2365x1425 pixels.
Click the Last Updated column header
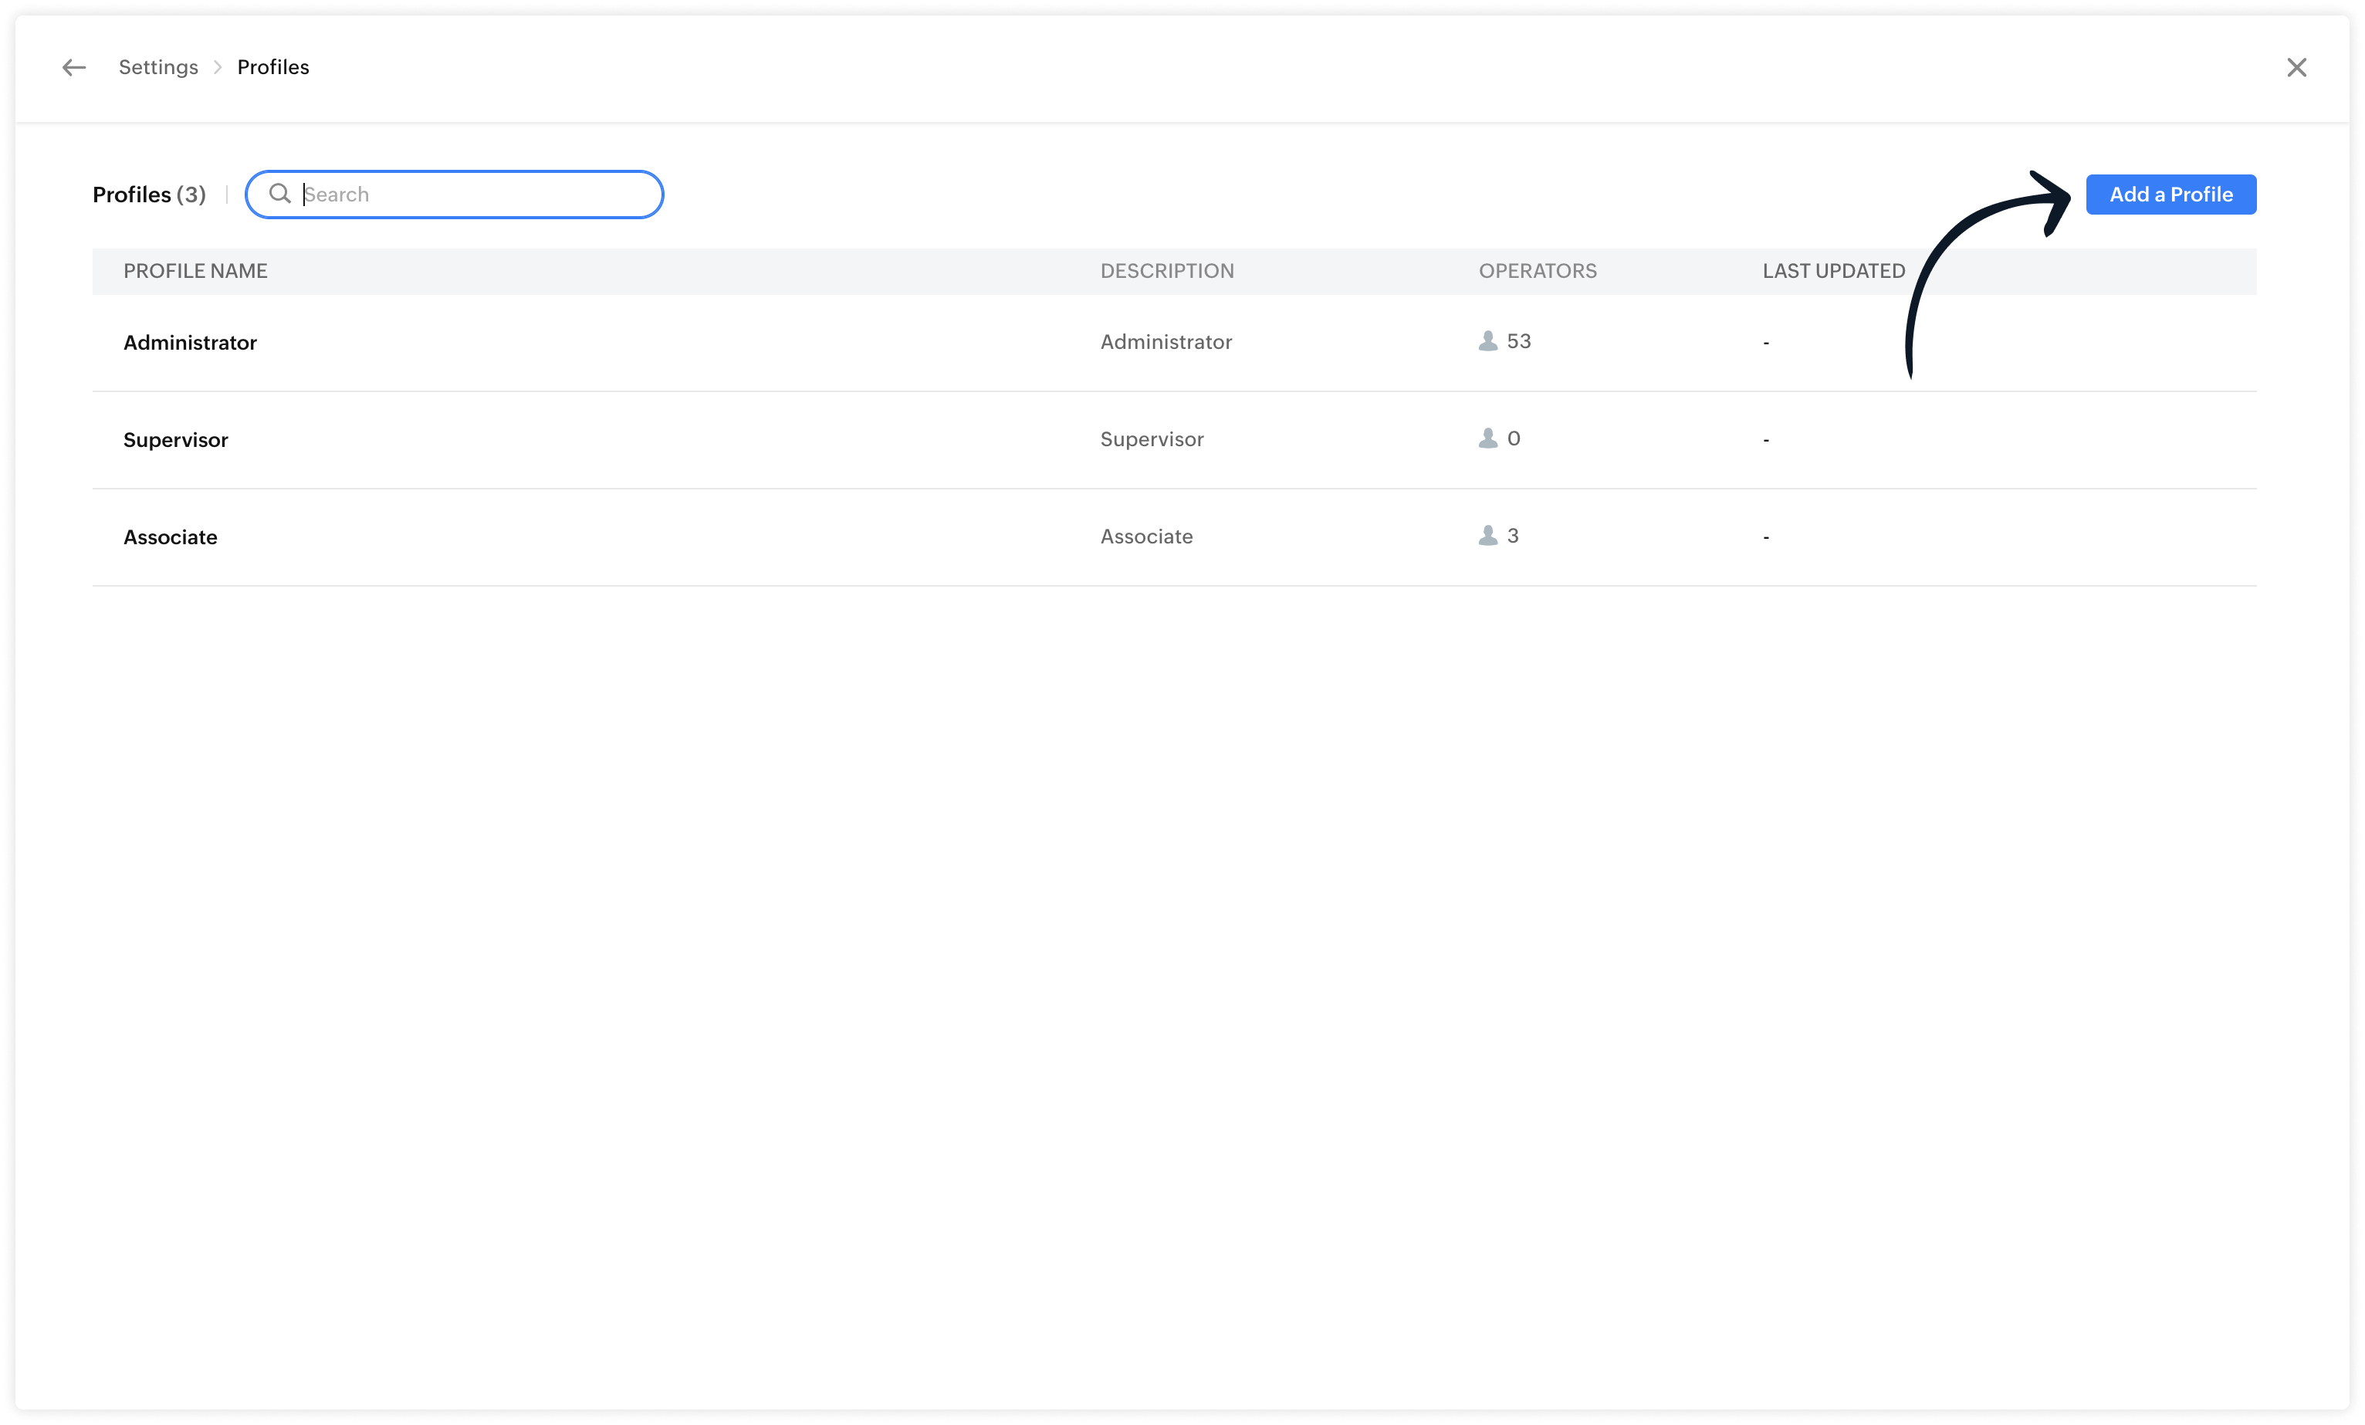[x=1833, y=271]
